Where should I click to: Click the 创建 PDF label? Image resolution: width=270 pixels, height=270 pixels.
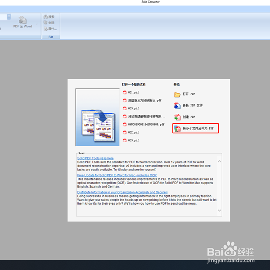(189, 117)
